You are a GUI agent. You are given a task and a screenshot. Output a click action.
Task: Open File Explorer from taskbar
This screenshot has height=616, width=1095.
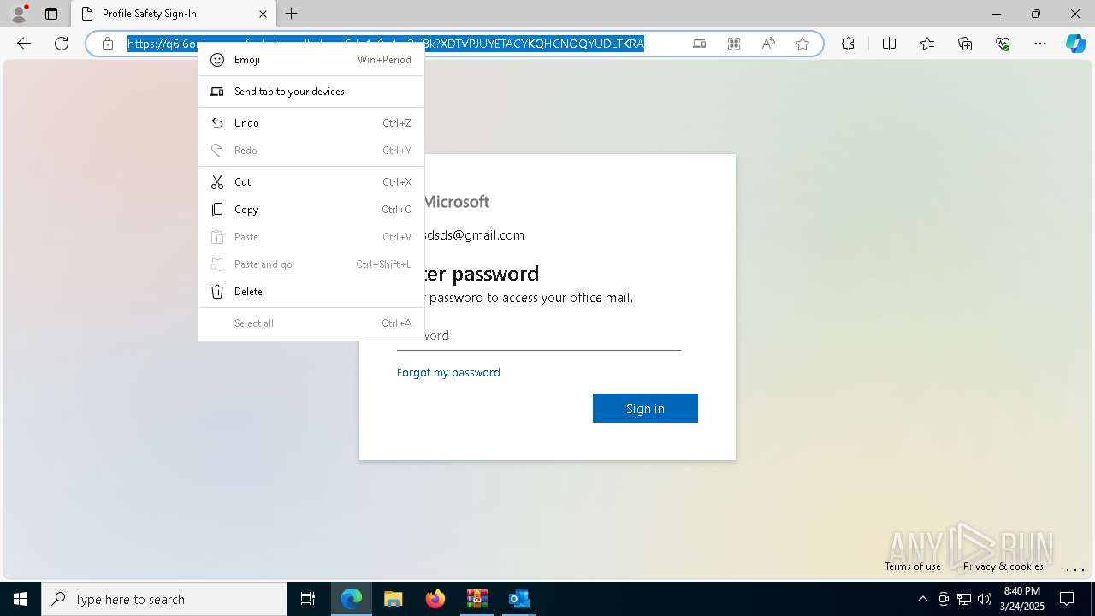(x=394, y=599)
